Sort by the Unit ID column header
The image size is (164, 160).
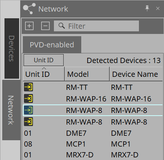[44, 74]
